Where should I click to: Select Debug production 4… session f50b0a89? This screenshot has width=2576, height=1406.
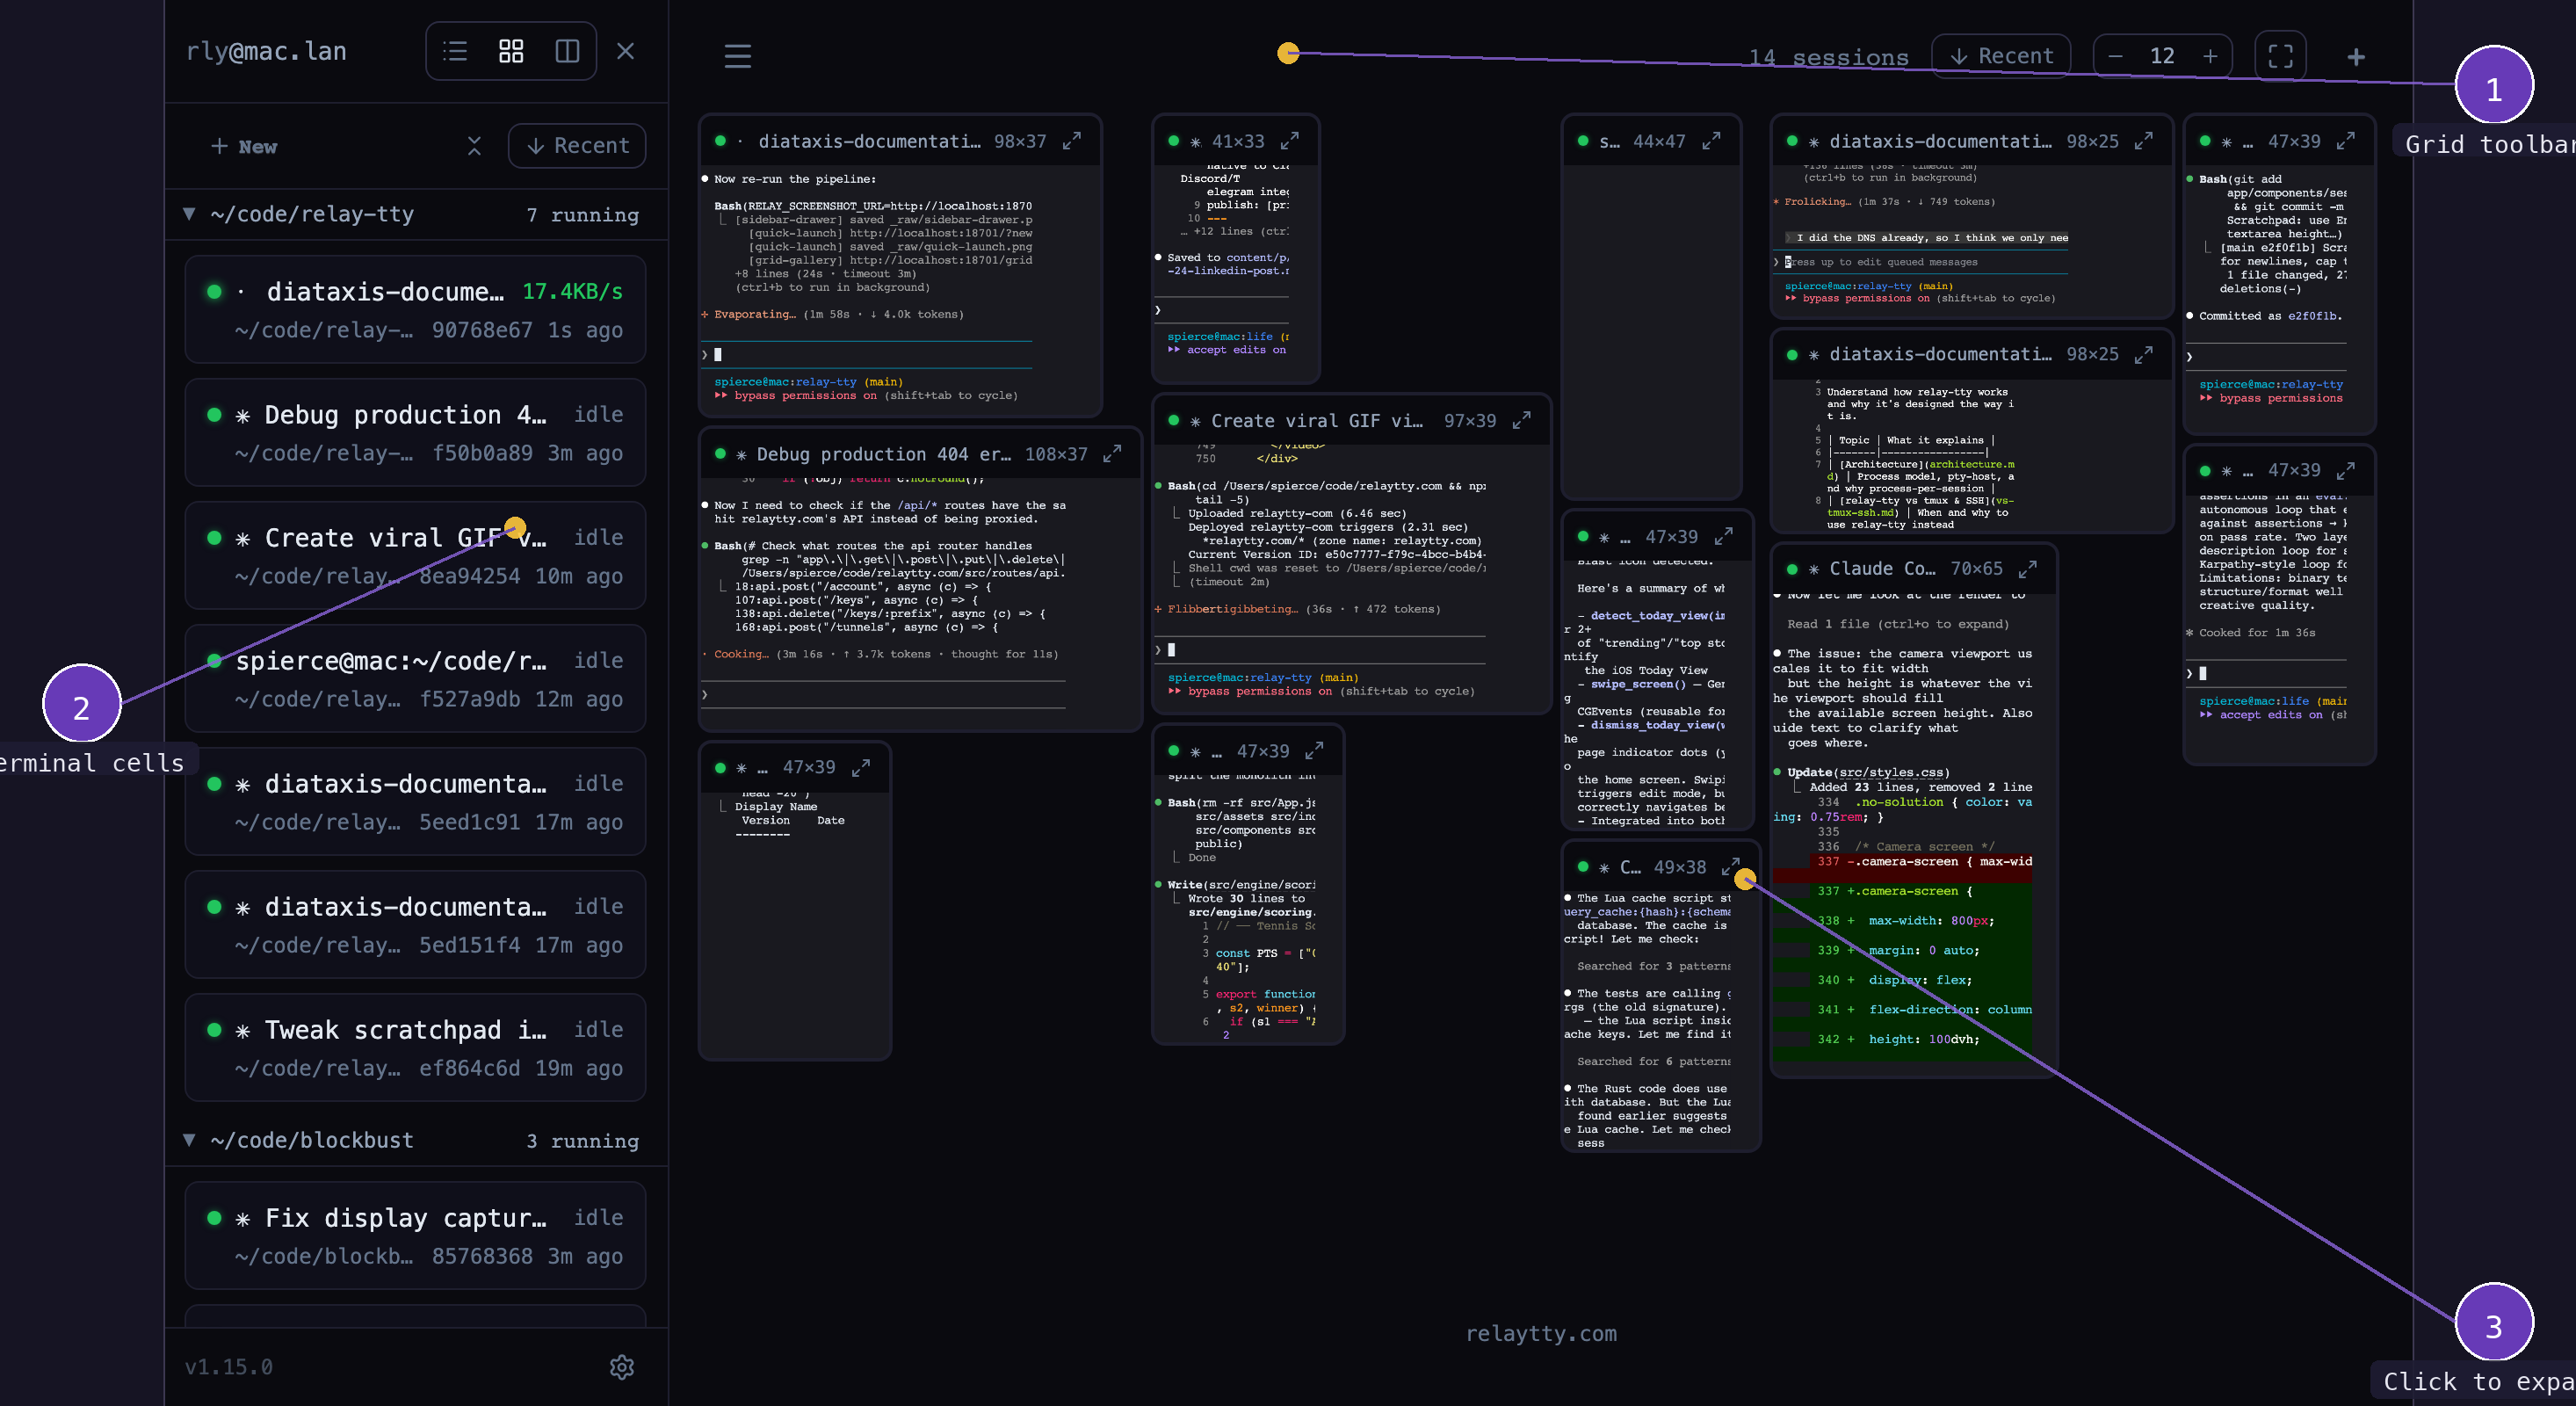point(415,433)
